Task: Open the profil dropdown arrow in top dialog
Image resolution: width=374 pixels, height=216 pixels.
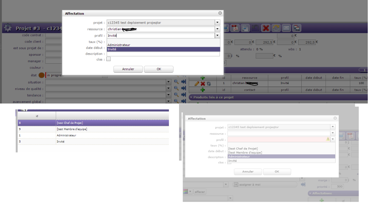Action: [217, 35]
